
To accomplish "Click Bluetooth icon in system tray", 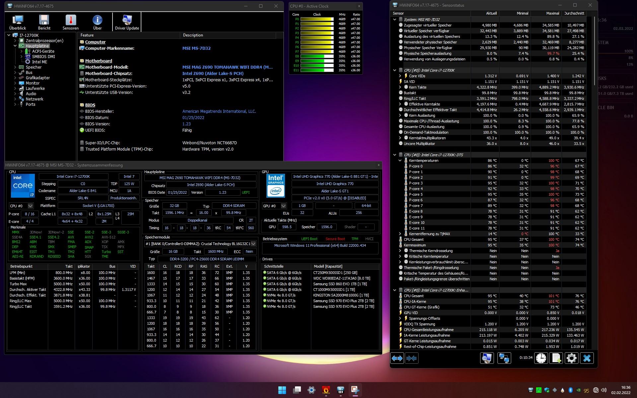I will click(571, 390).
